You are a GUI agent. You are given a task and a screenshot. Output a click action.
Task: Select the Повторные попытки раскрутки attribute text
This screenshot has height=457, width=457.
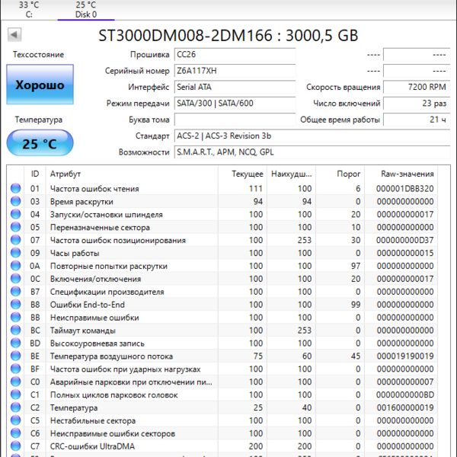coord(109,266)
